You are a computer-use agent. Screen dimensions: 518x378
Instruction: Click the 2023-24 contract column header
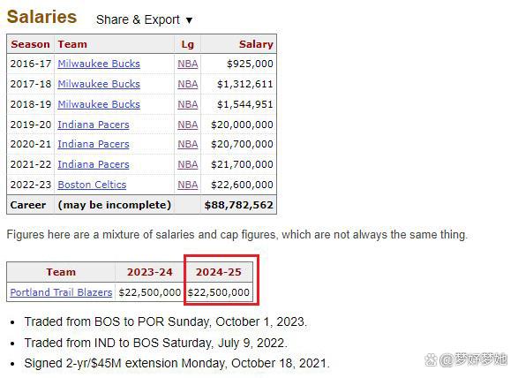tap(150, 272)
